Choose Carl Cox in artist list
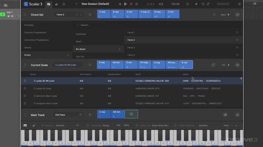The width and height of the screenshot is (263, 147). pos(80,57)
